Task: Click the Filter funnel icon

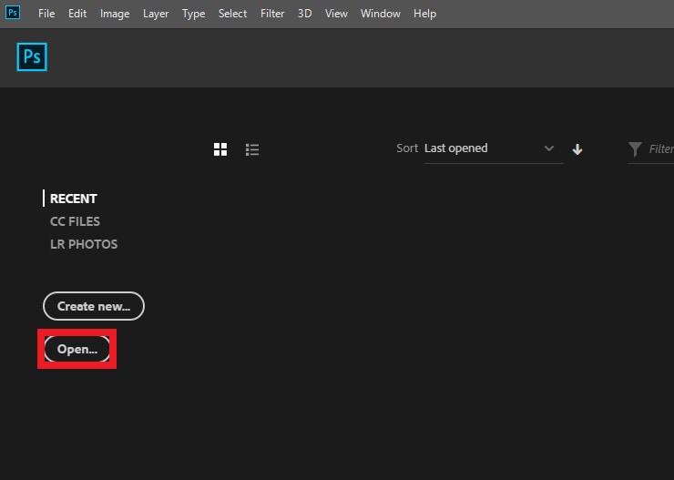Action: coord(635,149)
